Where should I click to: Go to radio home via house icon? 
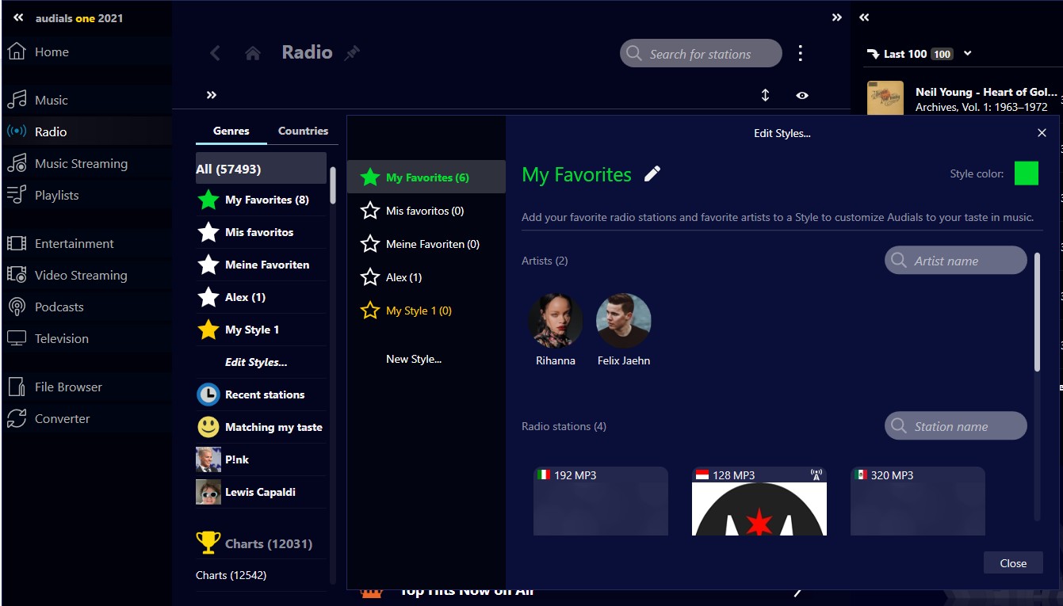pyautogui.click(x=253, y=53)
